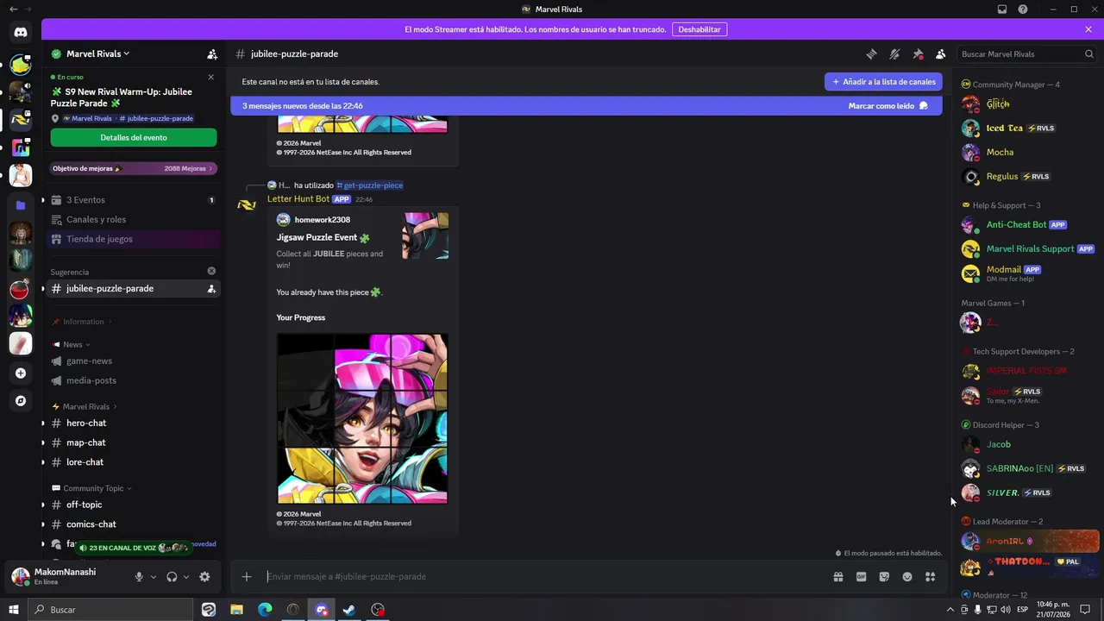Open the Iced Tea member profile
This screenshot has width=1104, height=621.
(x=1026, y=129)
